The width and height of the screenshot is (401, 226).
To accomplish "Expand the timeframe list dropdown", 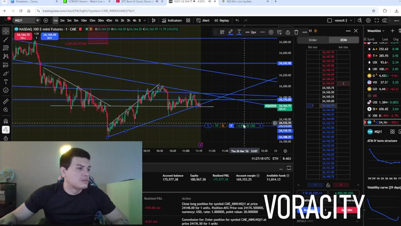I will click(x=144, y=20).
